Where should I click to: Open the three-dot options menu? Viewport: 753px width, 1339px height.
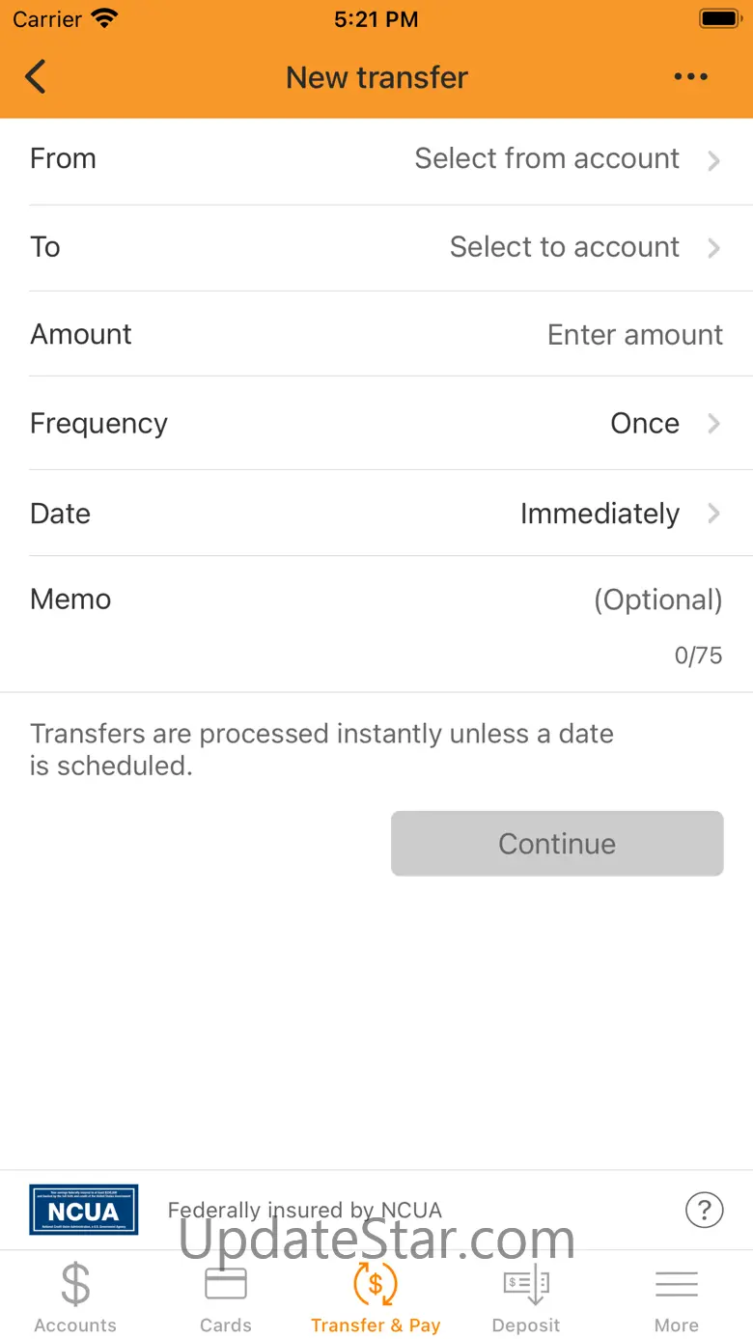pyautogui.click(x=690, y=77)
